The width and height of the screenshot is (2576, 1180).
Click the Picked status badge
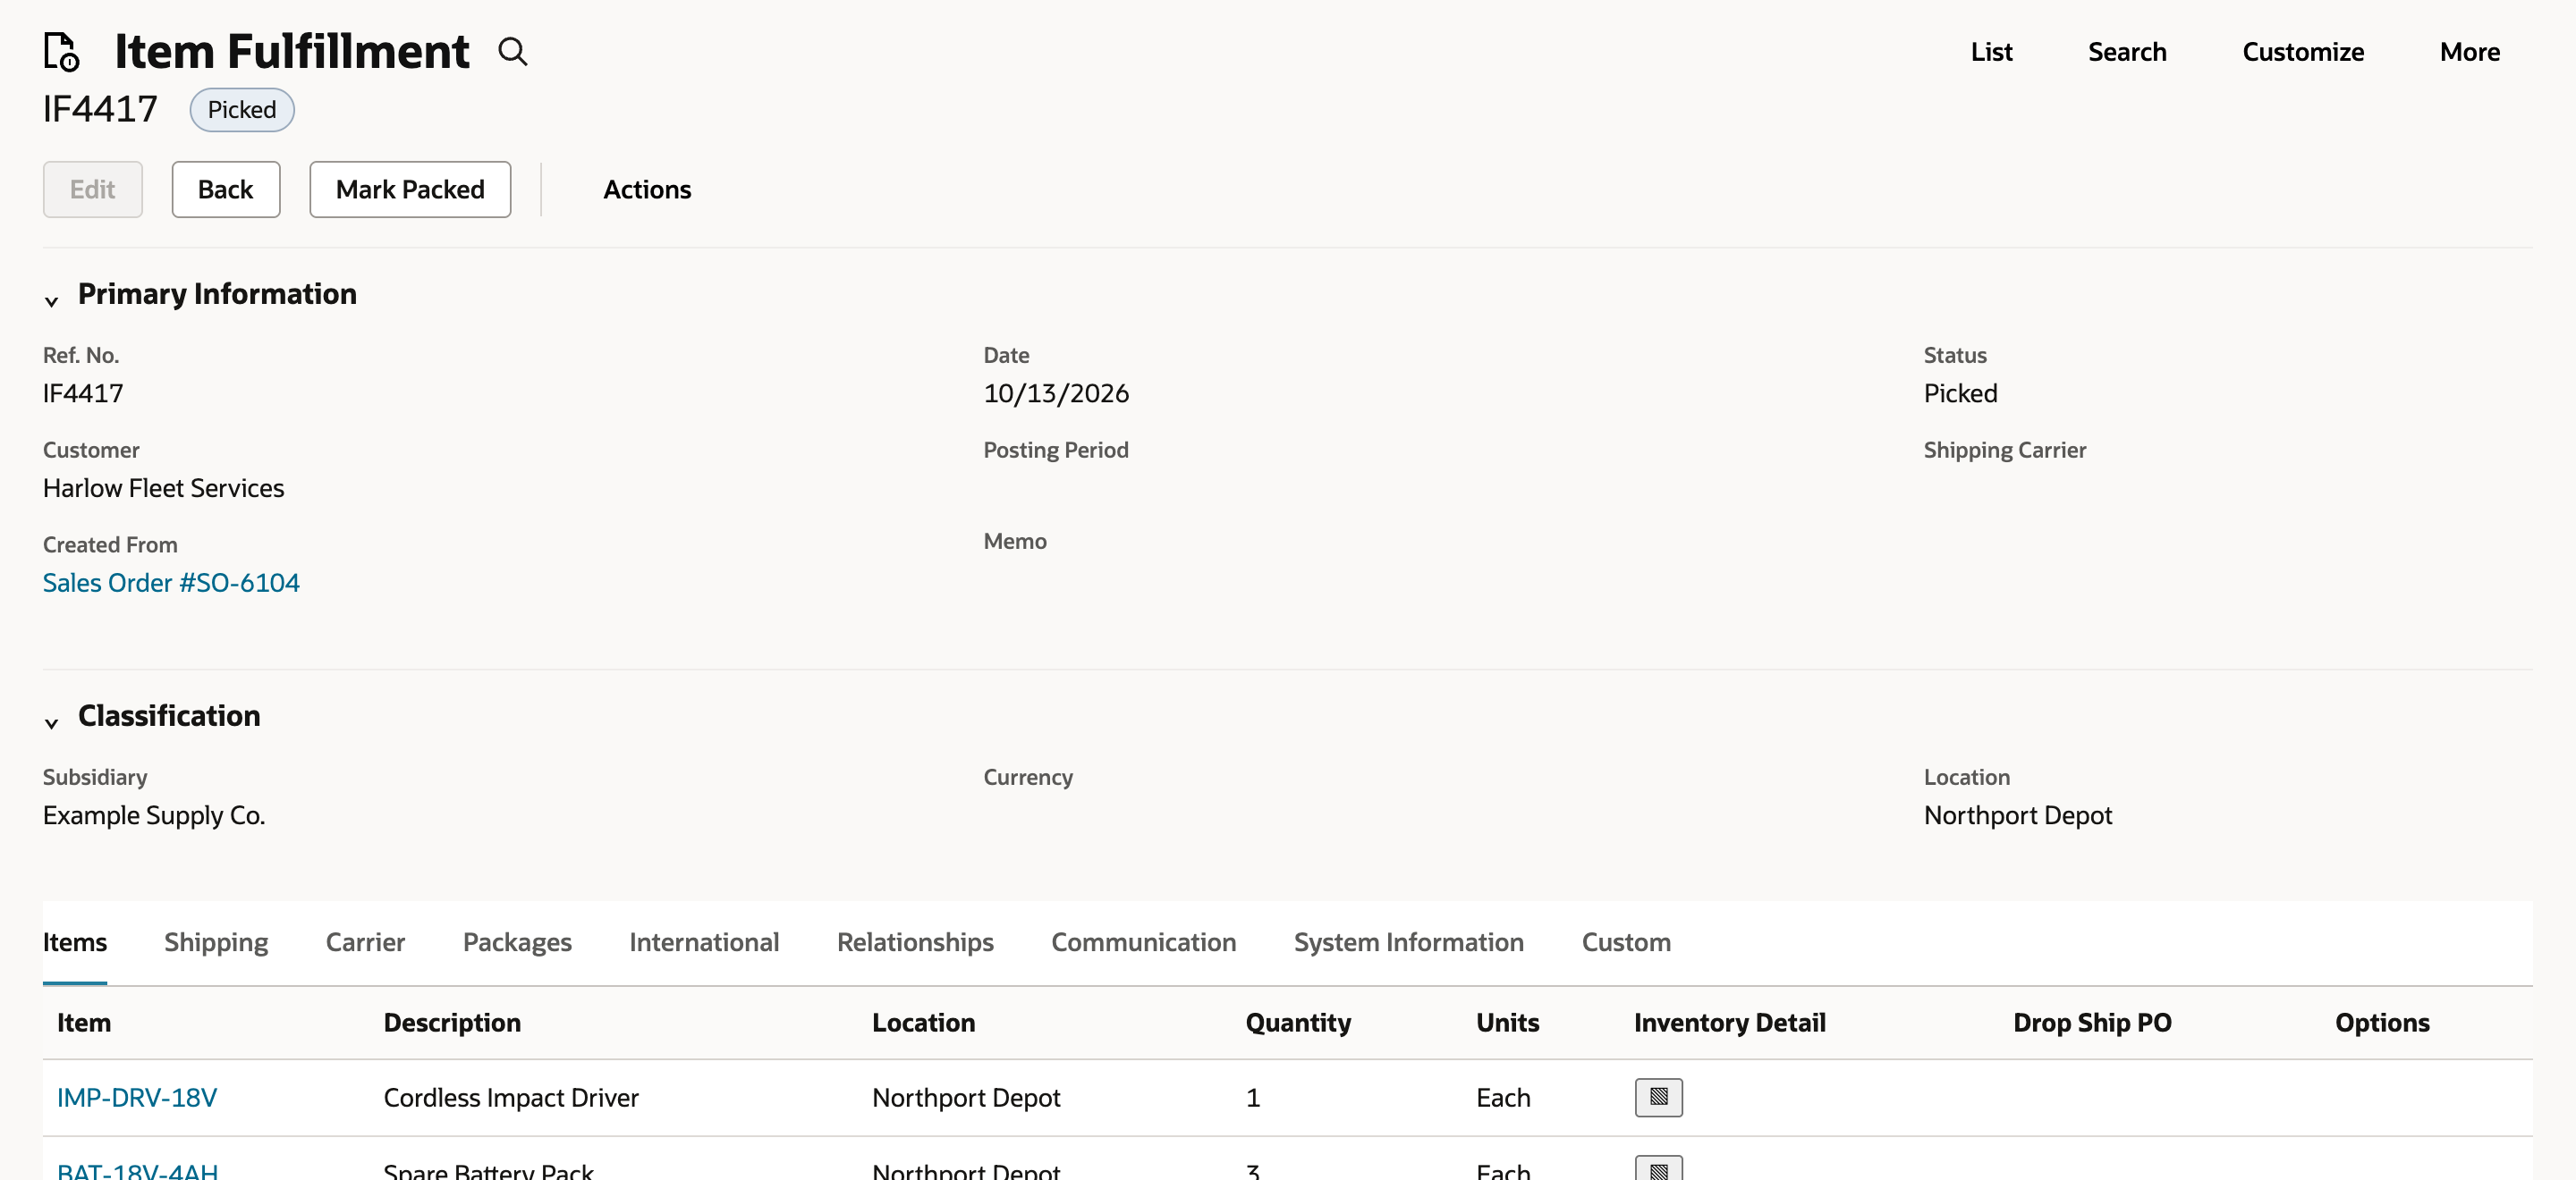[242, 109]
